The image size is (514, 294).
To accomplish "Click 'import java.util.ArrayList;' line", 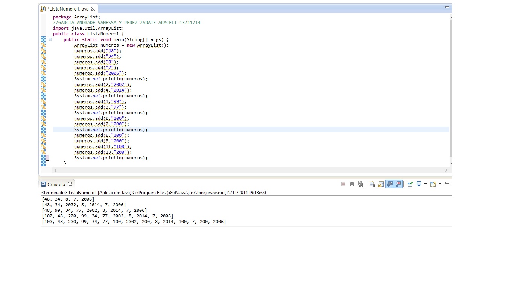I will [88, 28].
